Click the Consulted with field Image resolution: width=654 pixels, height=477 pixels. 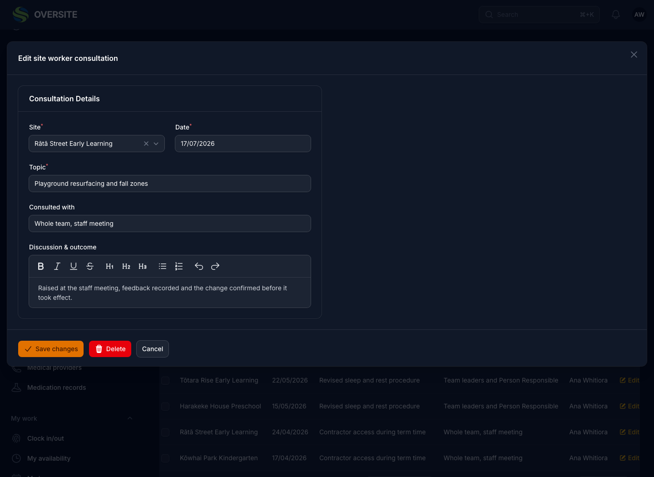pos(170,224)
